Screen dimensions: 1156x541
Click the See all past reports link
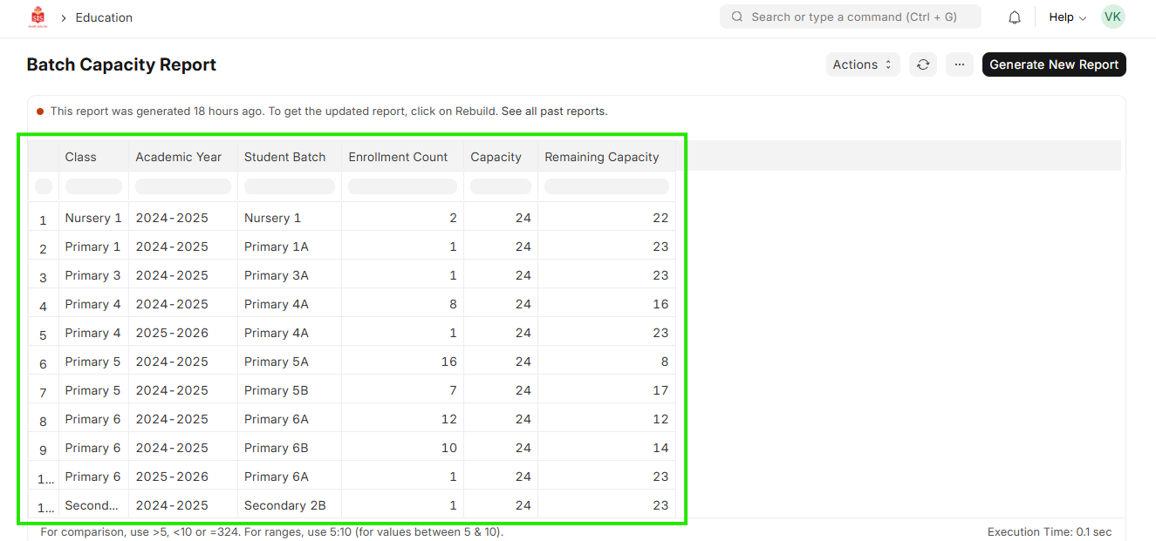tap(554, 112)
